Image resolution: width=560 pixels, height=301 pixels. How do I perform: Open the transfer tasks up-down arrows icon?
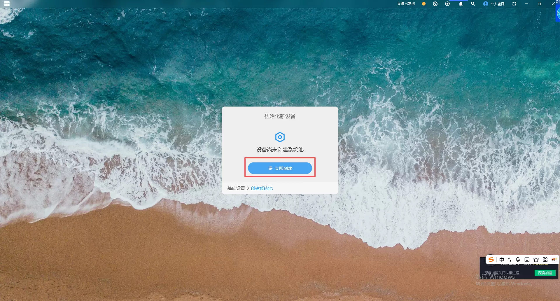pyautogui.click(x=435, y=4)
